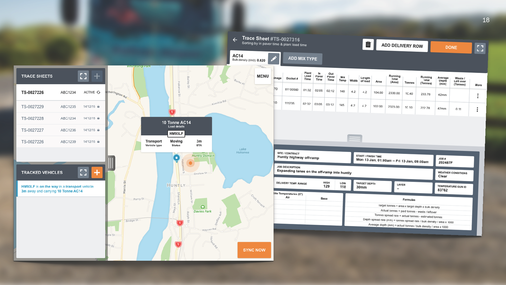Click the blue vehicle location pin on map
The image size is (506, 285).
(x=176, y=158)
